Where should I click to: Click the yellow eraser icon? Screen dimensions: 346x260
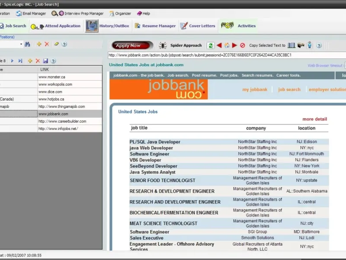click(x=57, y=44)
